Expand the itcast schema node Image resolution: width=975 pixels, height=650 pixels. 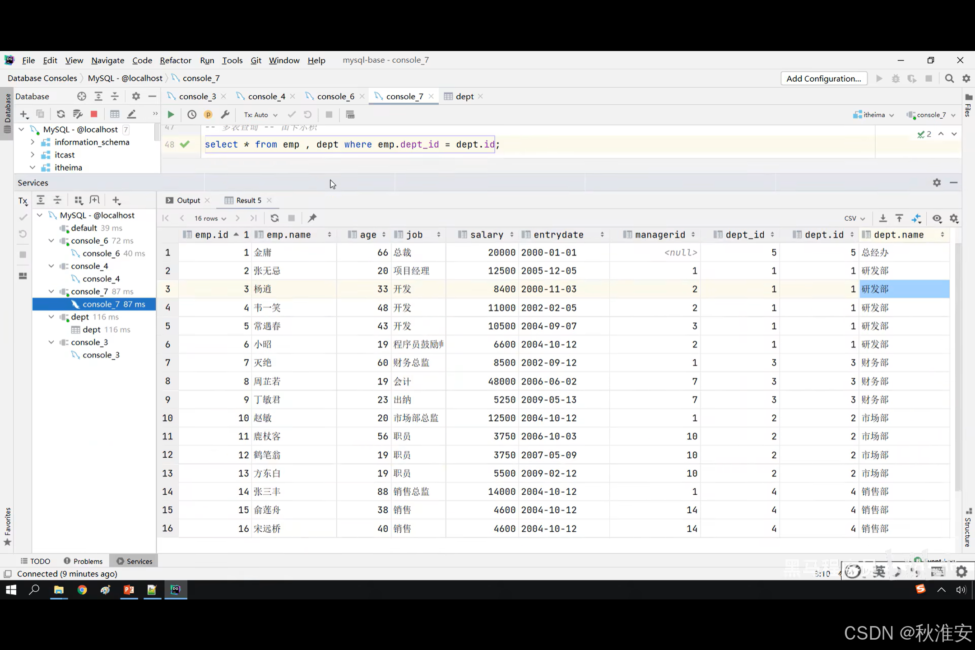coord(32,155)
